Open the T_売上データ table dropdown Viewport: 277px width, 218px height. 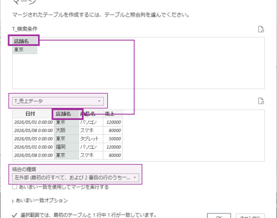[x=58, y=101]
